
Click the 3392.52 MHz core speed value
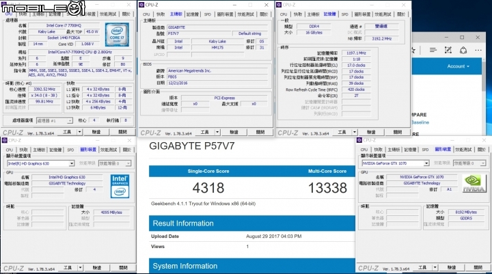(x=45, y=89)
